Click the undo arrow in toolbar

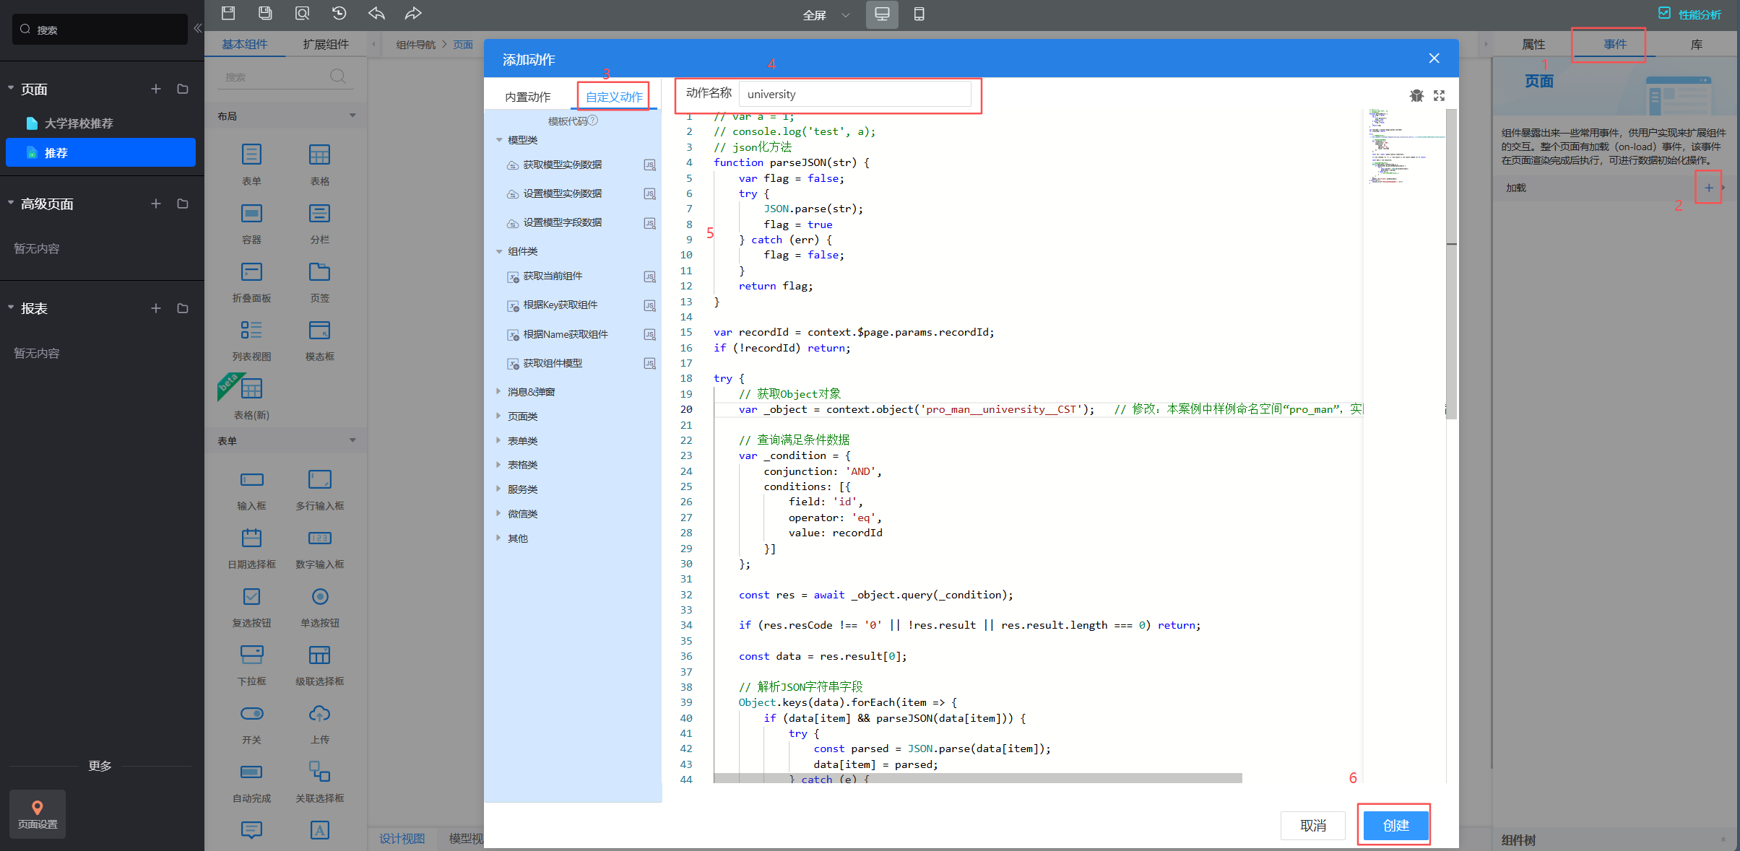click(376, 13)
